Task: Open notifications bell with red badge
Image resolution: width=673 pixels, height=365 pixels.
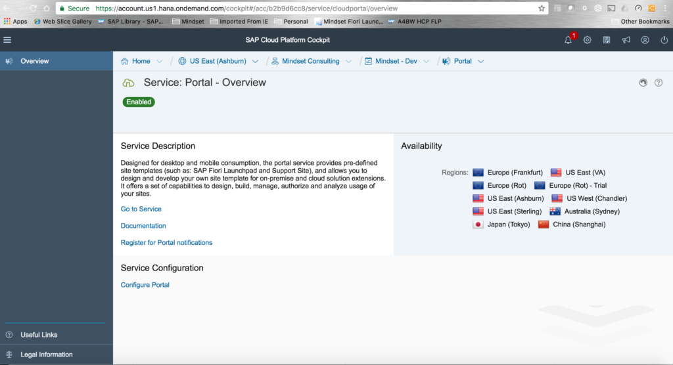Action: click(x=569, y=40)
